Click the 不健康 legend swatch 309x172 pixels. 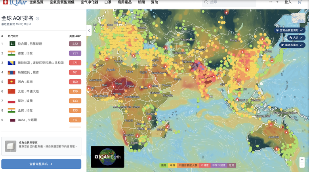click(204, 165)
